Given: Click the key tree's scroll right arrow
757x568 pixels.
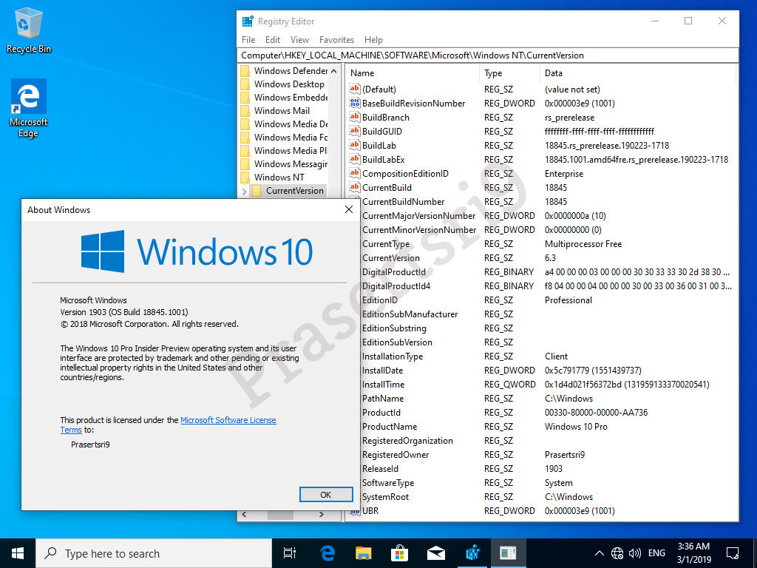Looking at the screenshot, I should tap(322, 515).
